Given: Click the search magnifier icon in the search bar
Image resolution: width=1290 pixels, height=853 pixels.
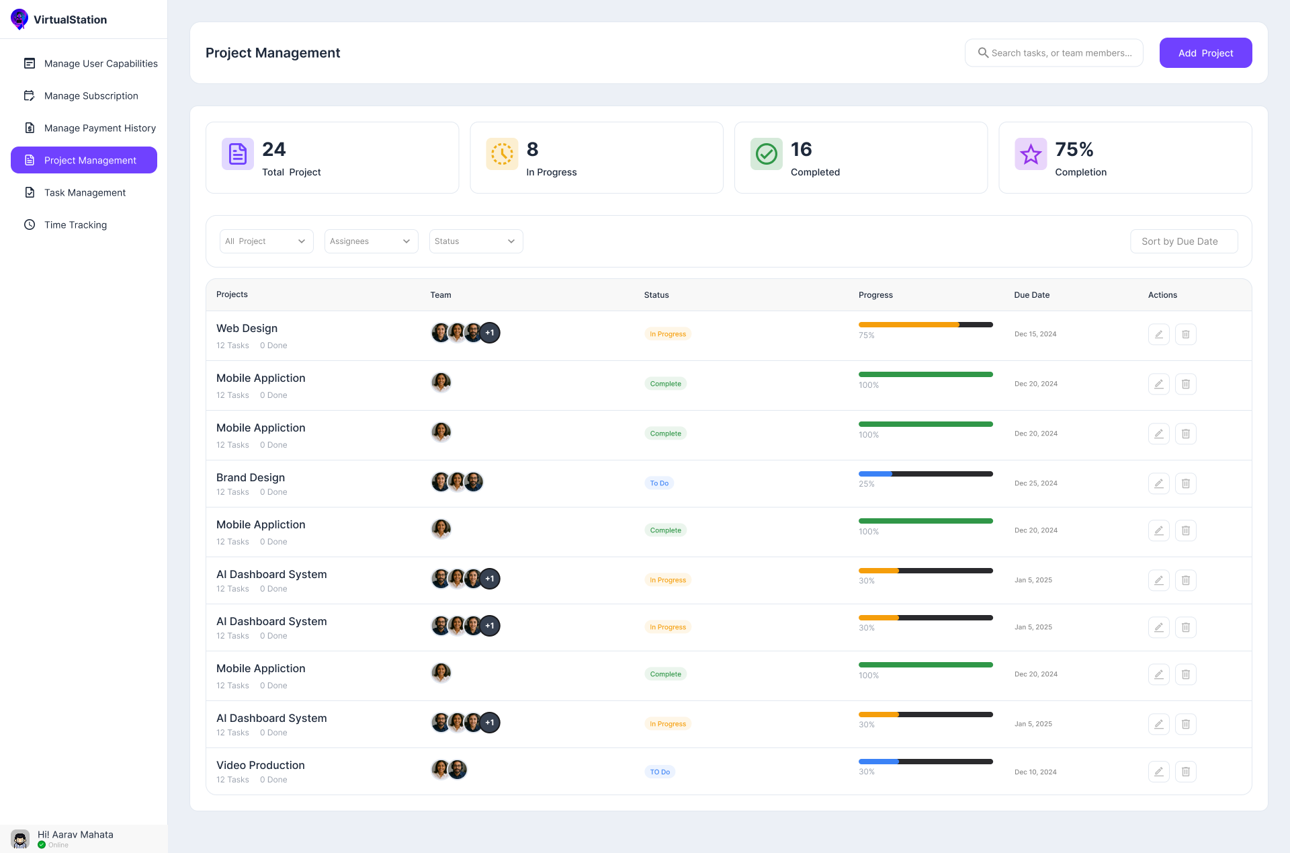Looking at the screenshot, I should [x=983, y=52].
